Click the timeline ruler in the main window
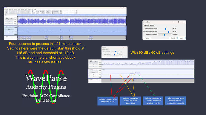 pos(72,15)
